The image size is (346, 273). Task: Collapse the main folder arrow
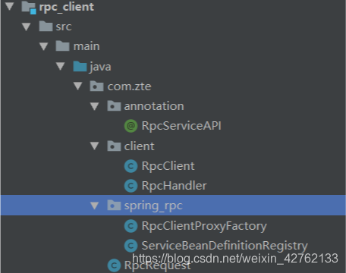(43, 46)
